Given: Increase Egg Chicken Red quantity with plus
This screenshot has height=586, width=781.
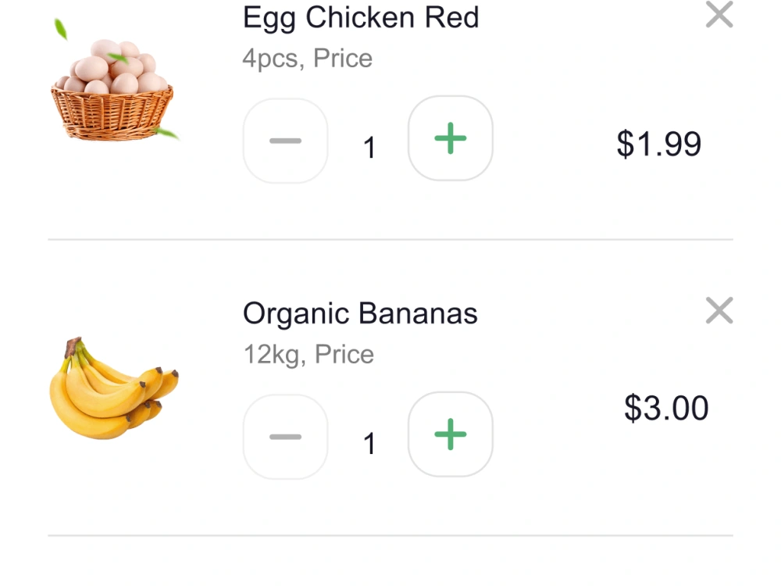Looking at the screenshot, I should 451,138.
